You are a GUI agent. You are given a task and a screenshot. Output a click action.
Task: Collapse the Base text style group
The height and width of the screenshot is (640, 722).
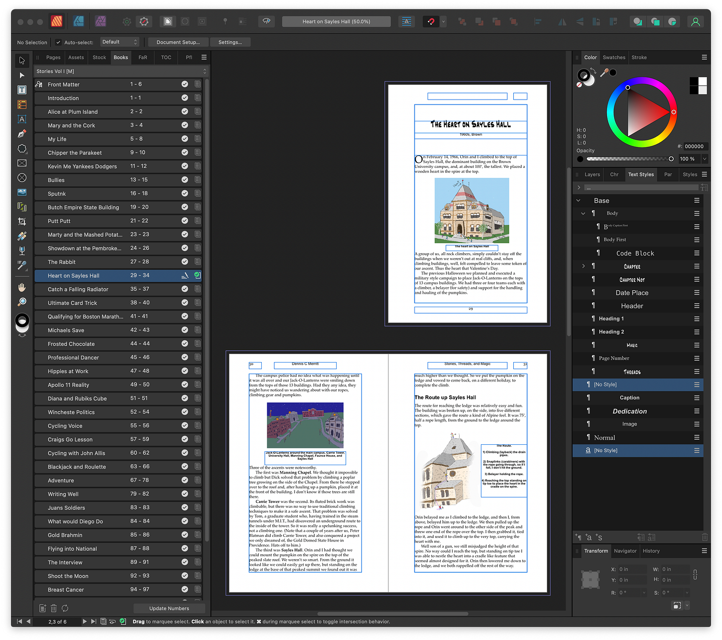(x=578, y=201)
